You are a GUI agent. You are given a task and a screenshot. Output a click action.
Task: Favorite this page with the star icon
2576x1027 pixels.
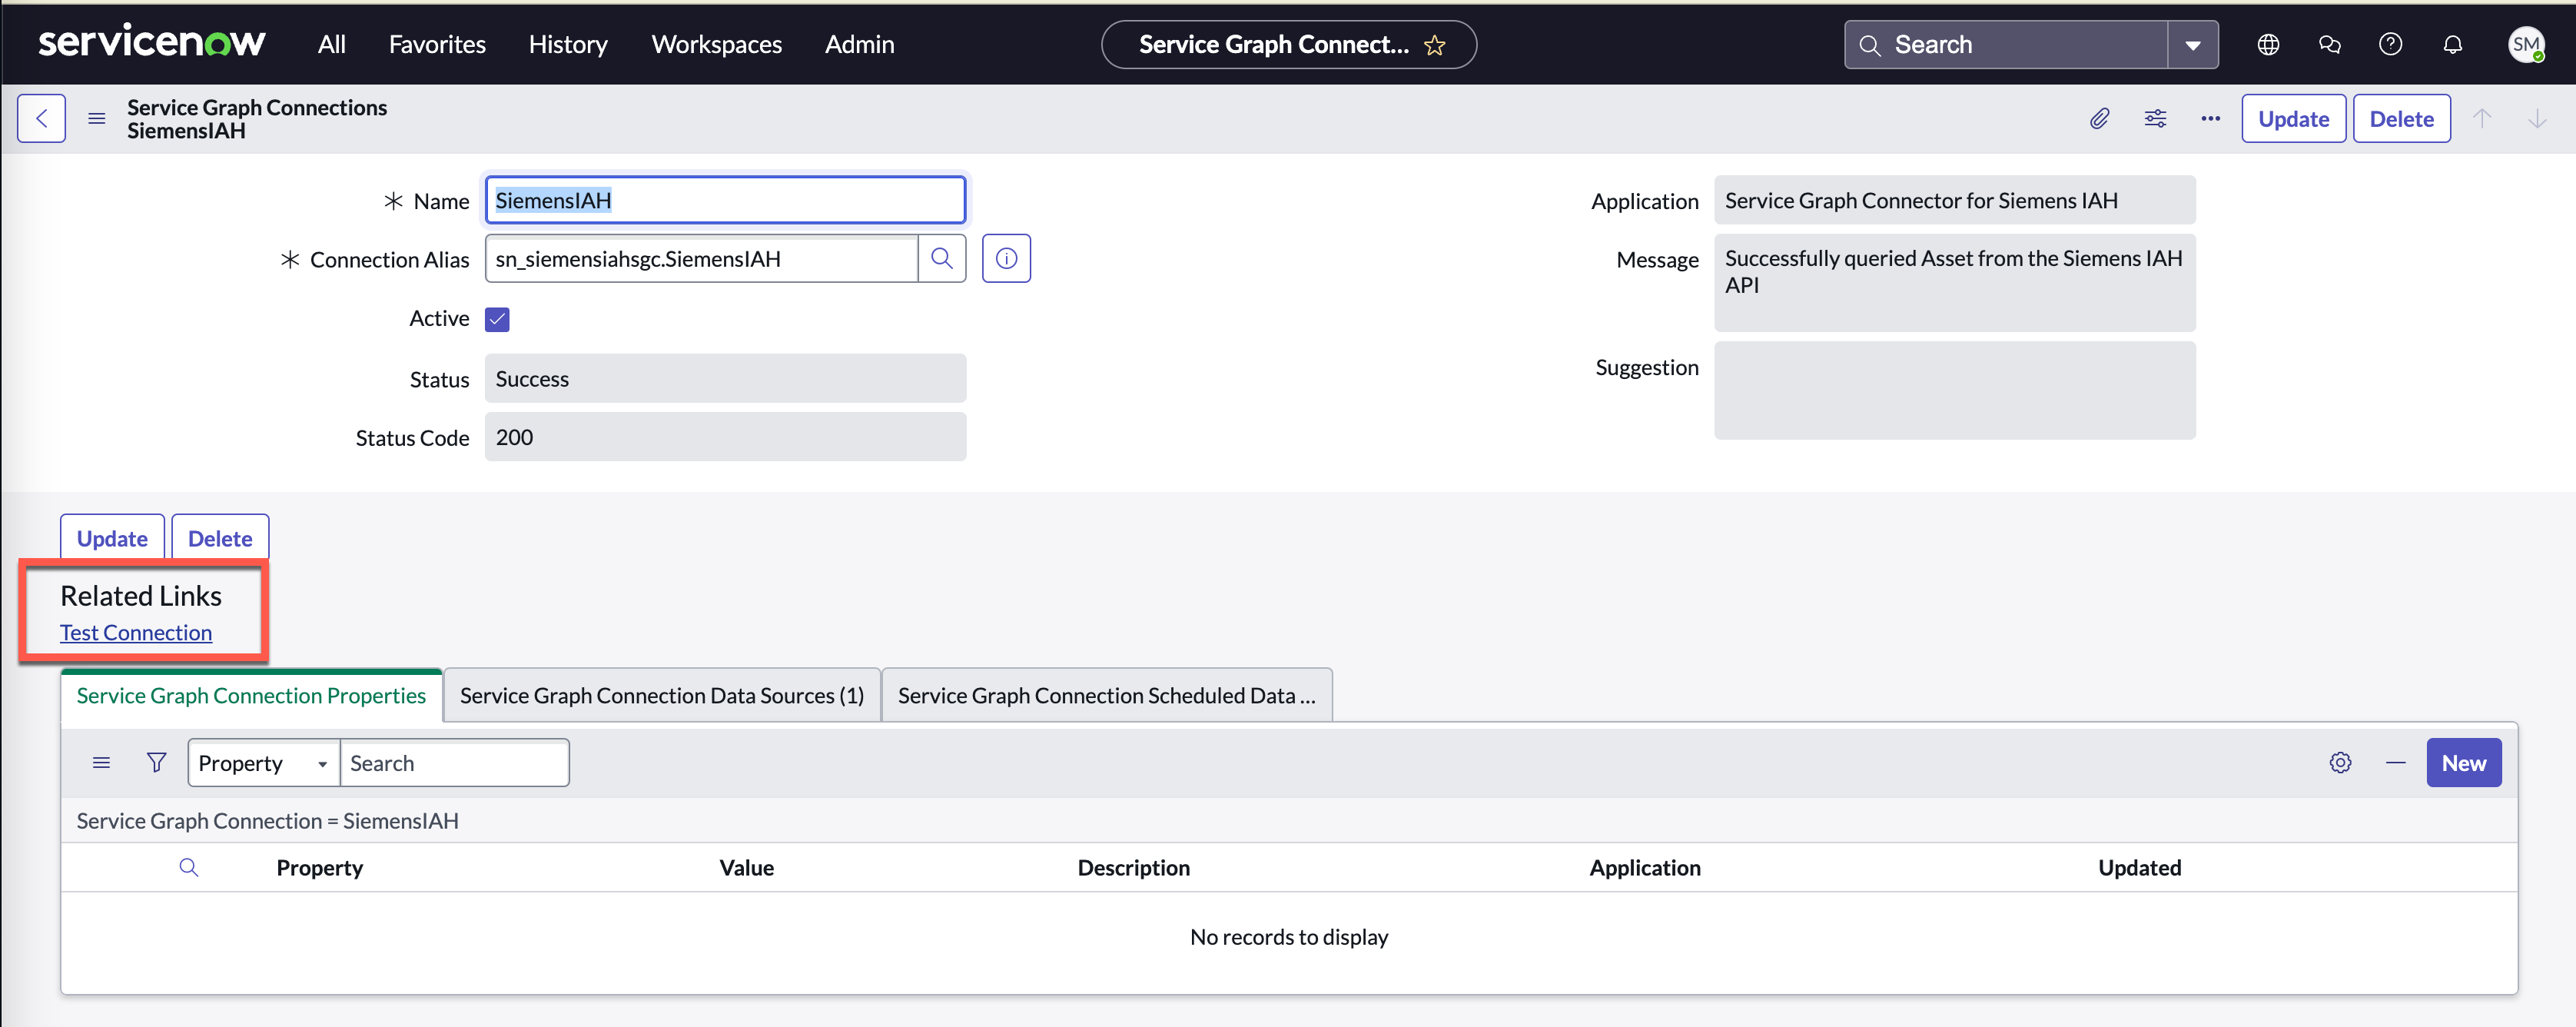click(1434, 45)
